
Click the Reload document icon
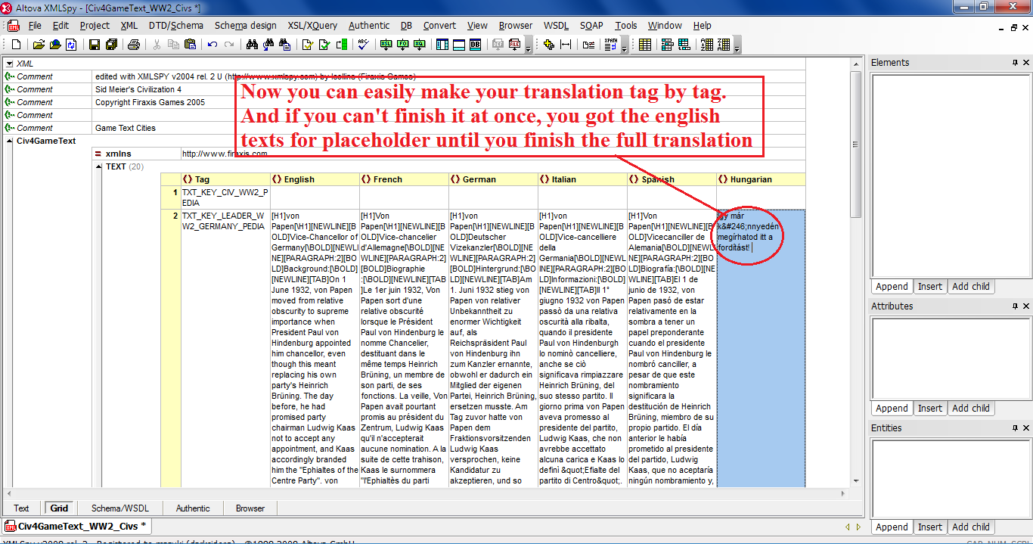coord(71,45)
